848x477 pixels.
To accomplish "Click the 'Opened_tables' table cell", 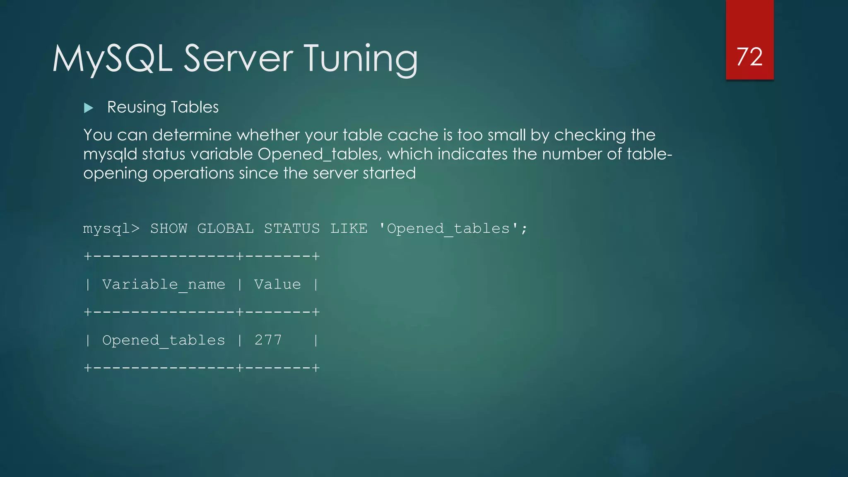I will point(164,340).
